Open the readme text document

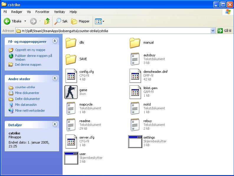point(71,125)
